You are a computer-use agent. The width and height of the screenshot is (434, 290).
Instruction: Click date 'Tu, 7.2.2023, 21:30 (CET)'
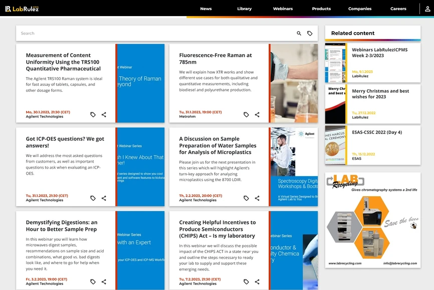pos(200,279)
